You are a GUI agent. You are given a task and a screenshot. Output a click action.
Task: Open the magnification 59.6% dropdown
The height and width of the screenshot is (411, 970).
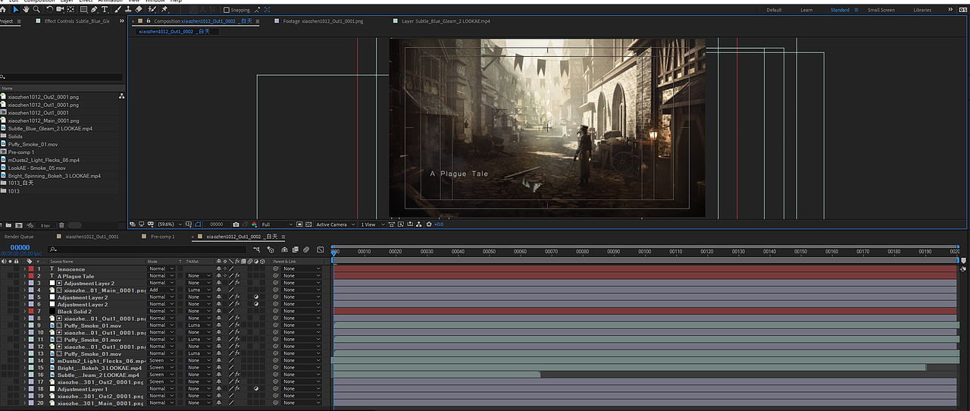point(170,224)
